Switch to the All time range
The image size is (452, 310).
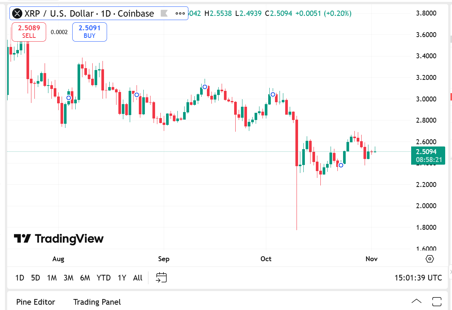coord(138,278)
